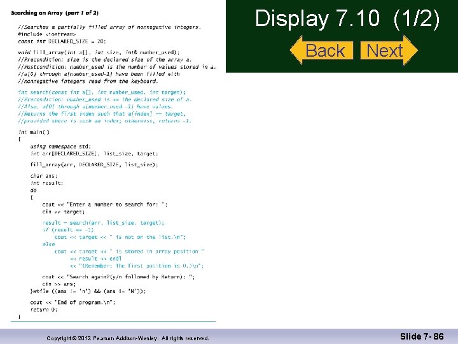Click the 'Slide 7- 86' slide number

point(422,337)
